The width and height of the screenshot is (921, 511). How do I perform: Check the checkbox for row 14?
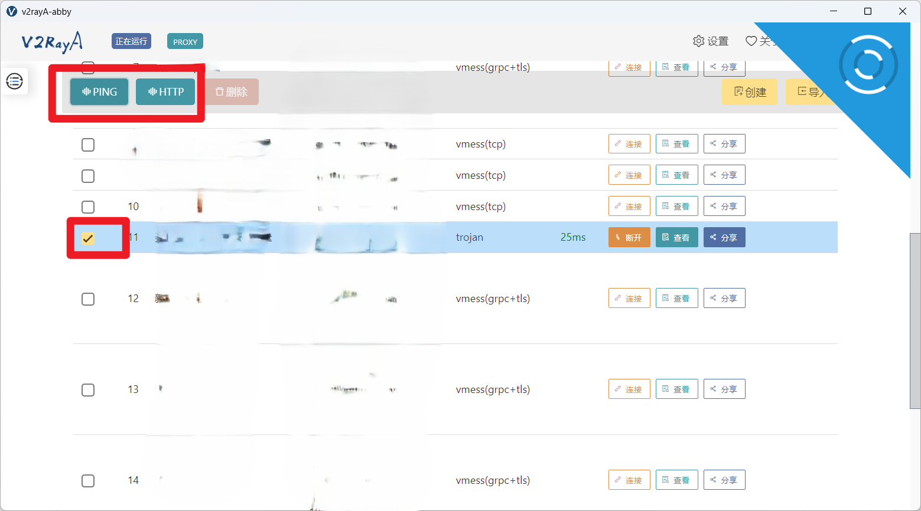[x=88, y=481]
